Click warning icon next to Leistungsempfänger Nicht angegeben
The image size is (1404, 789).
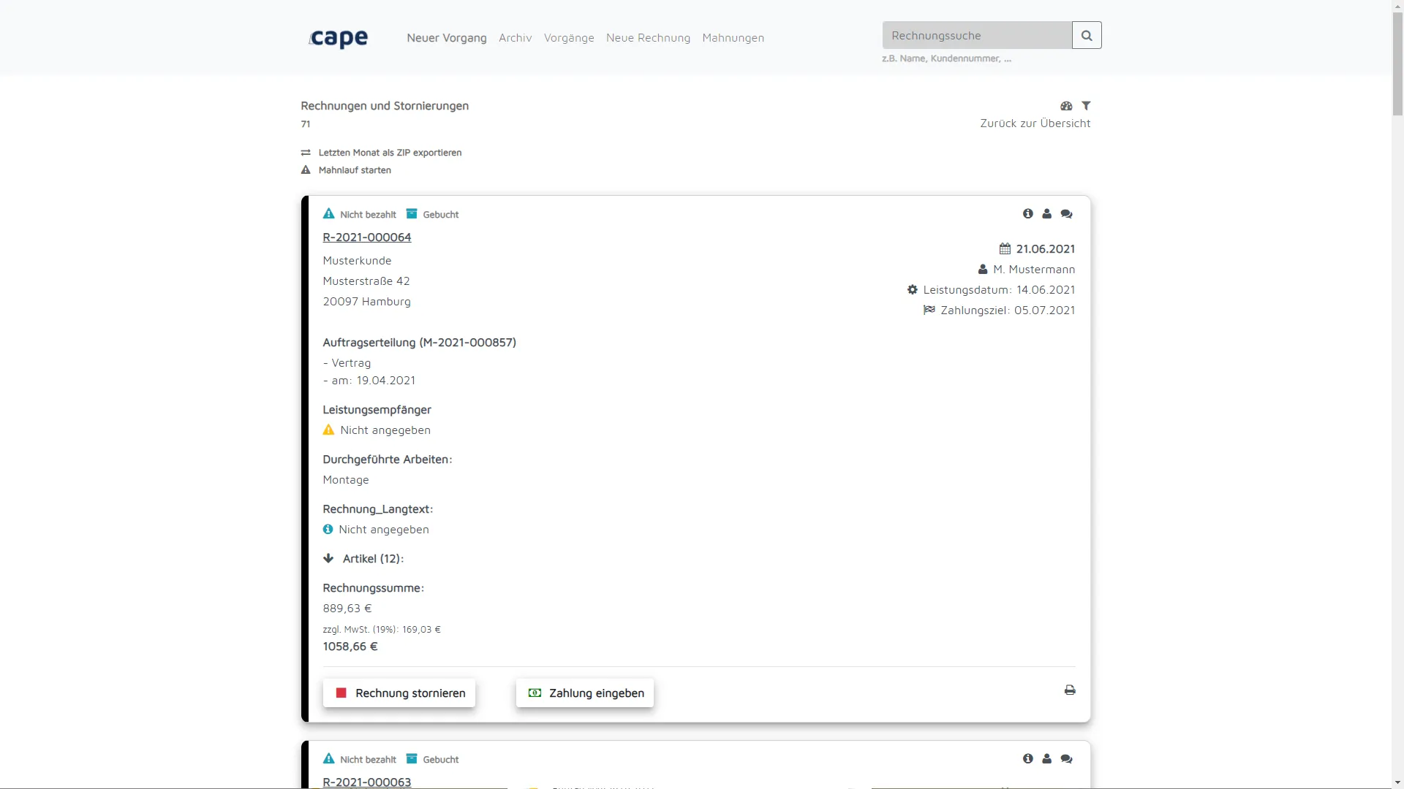328,430
